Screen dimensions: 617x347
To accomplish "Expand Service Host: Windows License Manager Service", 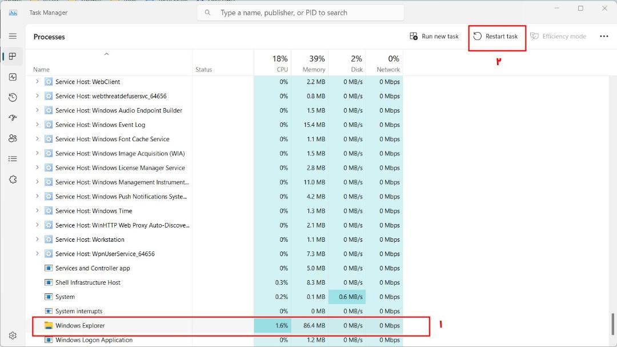I will [x=37, y=167].
